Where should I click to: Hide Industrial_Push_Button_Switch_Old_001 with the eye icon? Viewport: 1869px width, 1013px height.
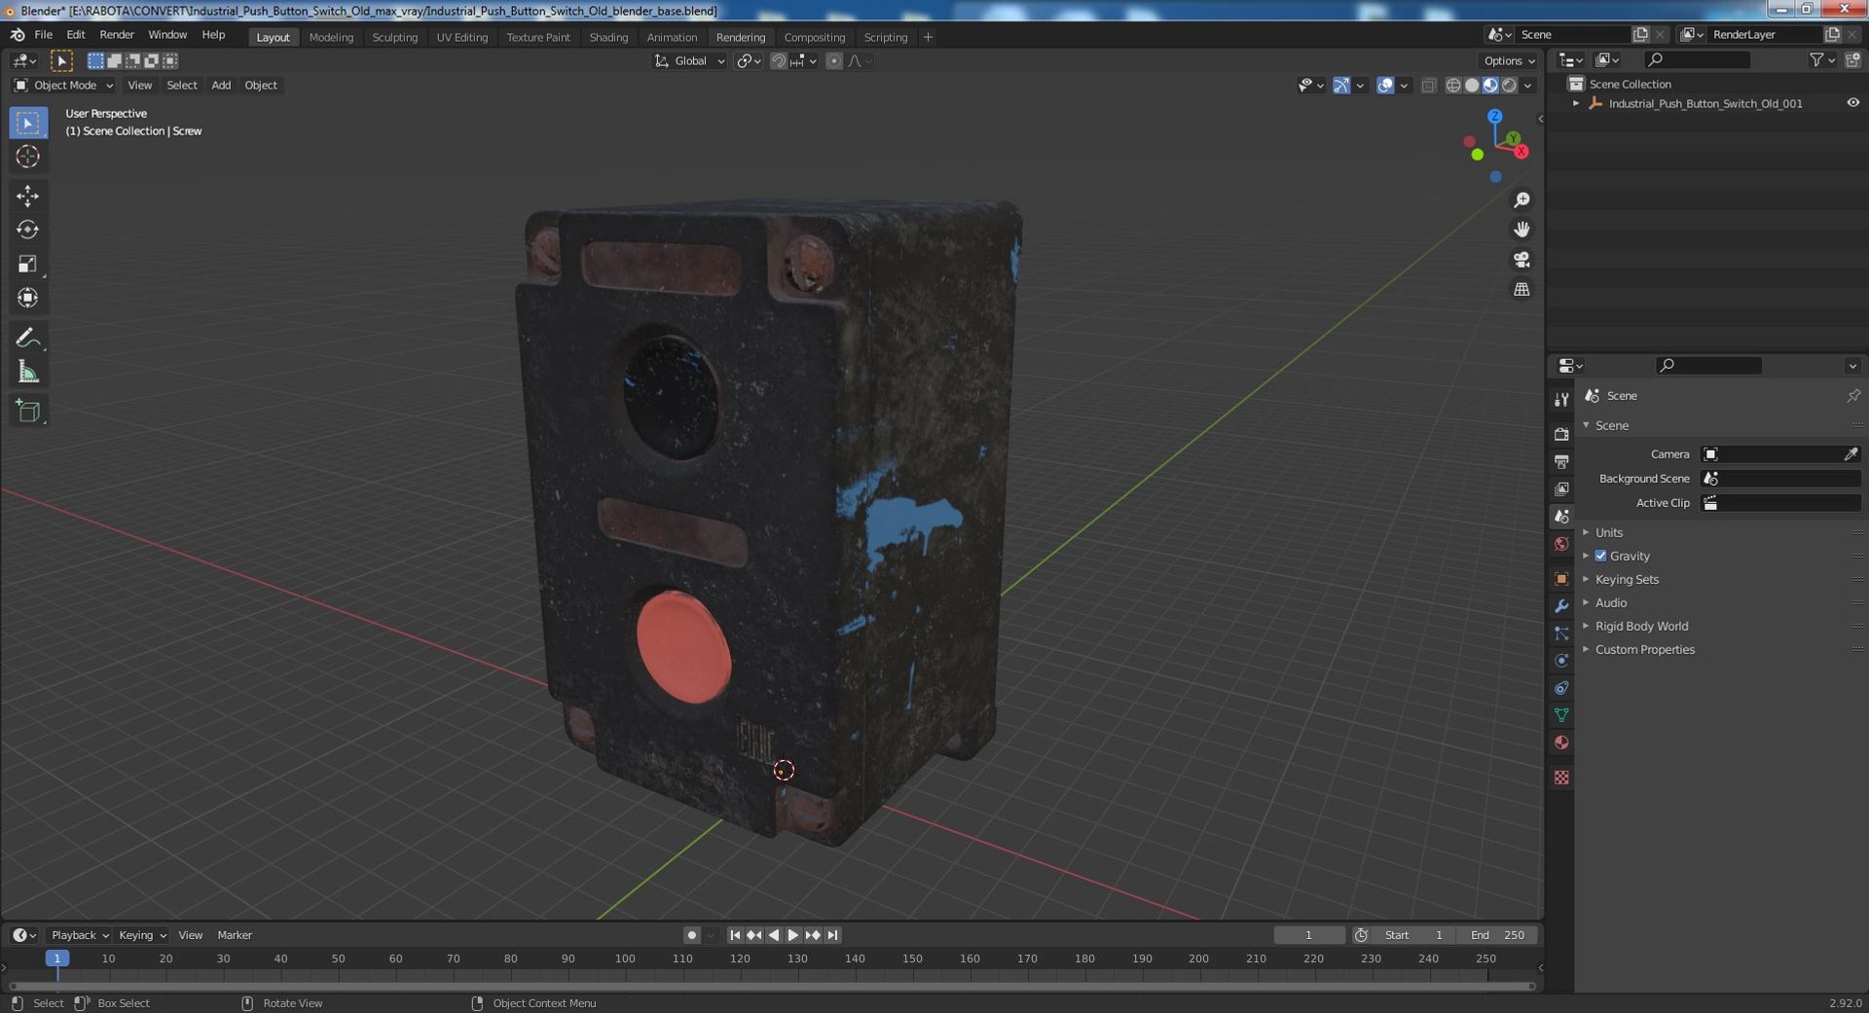(1852, 103)
